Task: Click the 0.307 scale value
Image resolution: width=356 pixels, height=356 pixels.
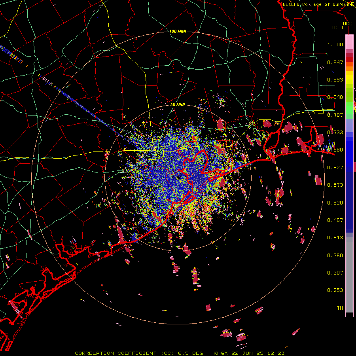Action: (x=335, y=273)
